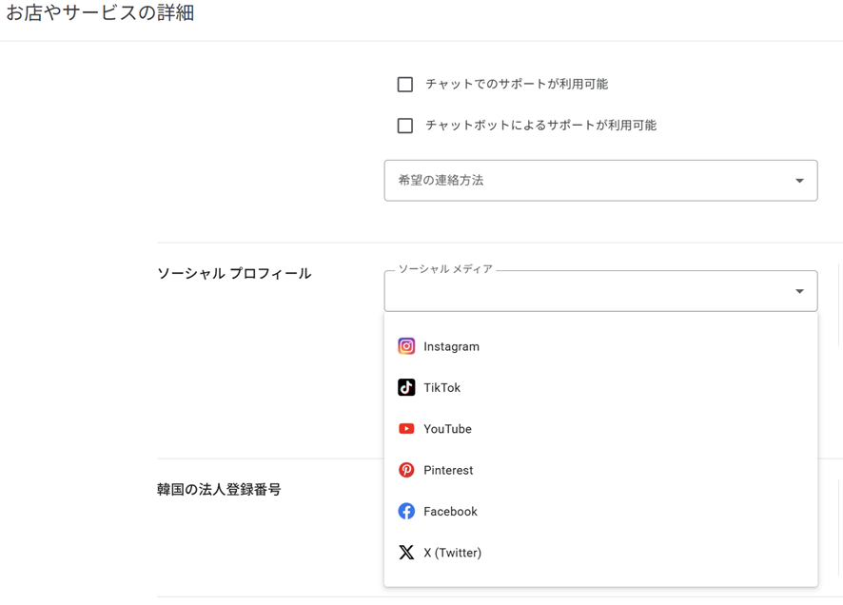Choose TikTok from the social media list

pos(441,387)
